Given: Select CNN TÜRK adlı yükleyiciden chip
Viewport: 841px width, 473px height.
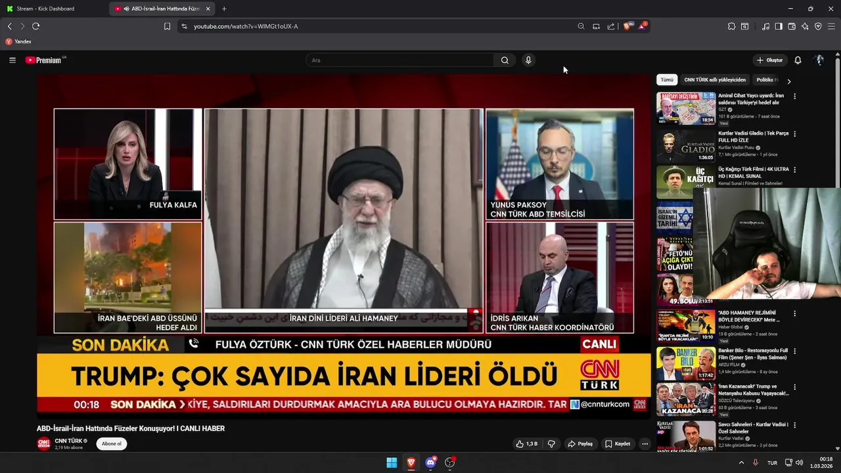Looking at the screenshot, I should 715,79.
